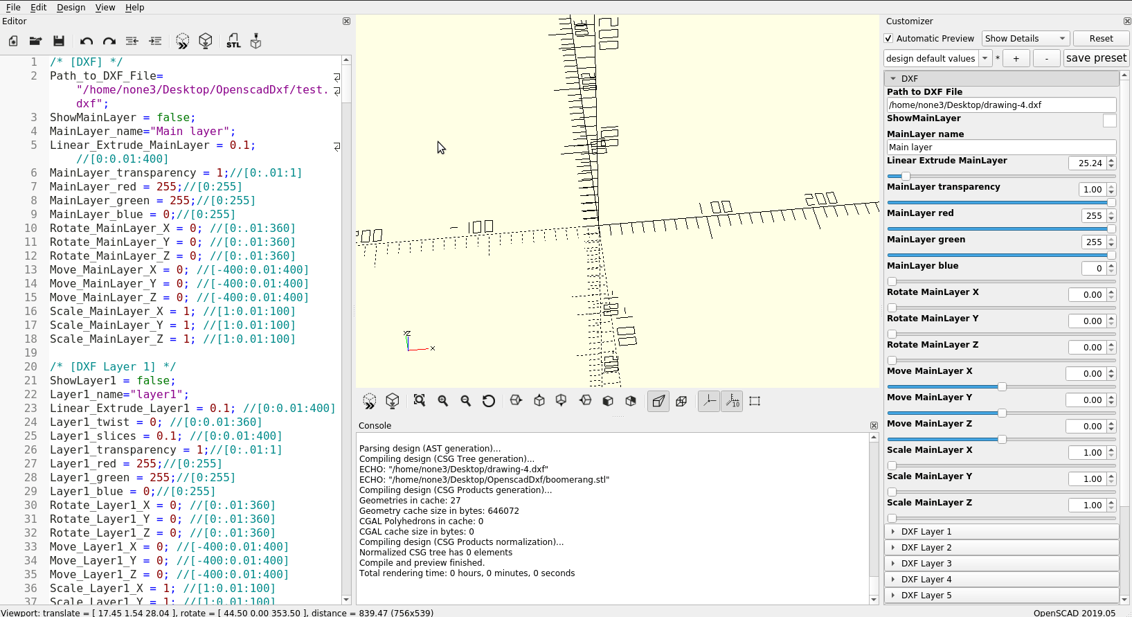Zoom out the 3D viewport
Screen dimensions: 1132x617
click(x=466, y=401)
